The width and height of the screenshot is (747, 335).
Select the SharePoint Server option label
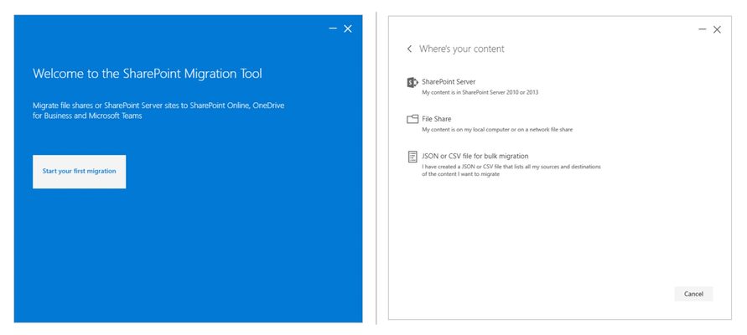pos(449,82)
